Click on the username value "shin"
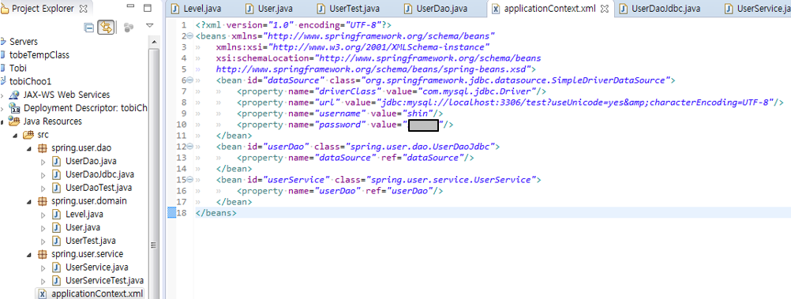This screenshot has height=299, width=791. [x=416, y=114]
